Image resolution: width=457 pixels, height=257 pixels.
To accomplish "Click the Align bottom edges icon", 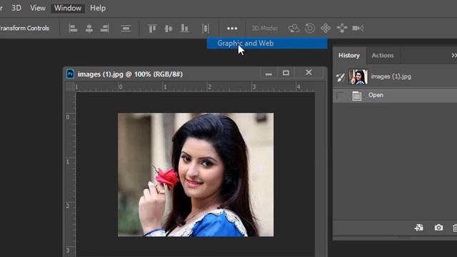I will (x=184, y=29).
